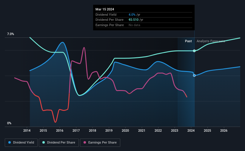This screenshot has width=245, height=151.
Task: Click the 2024 x-axis label
Action: pyautogui.click(x=191, y=130)
